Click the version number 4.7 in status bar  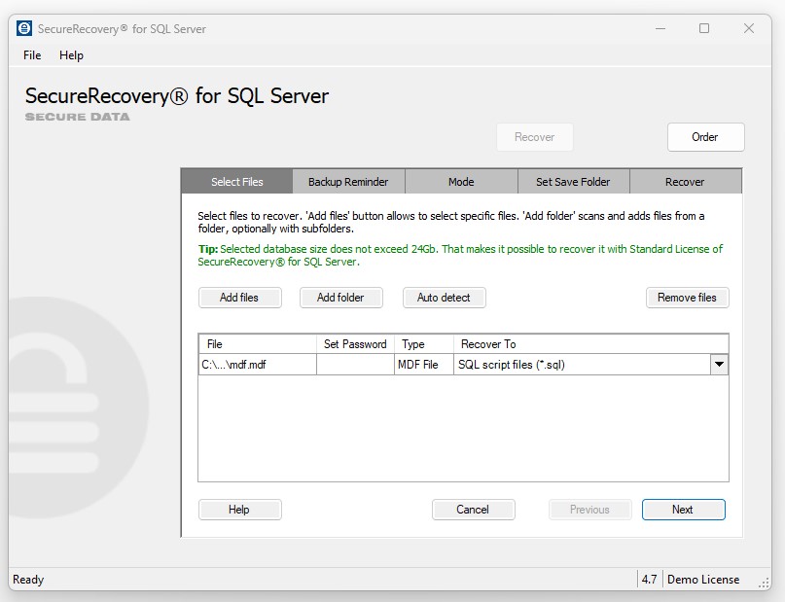click(x=648, y=579)
